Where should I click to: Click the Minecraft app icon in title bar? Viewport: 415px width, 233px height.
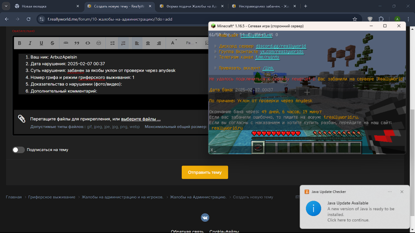tap(213, 26)
